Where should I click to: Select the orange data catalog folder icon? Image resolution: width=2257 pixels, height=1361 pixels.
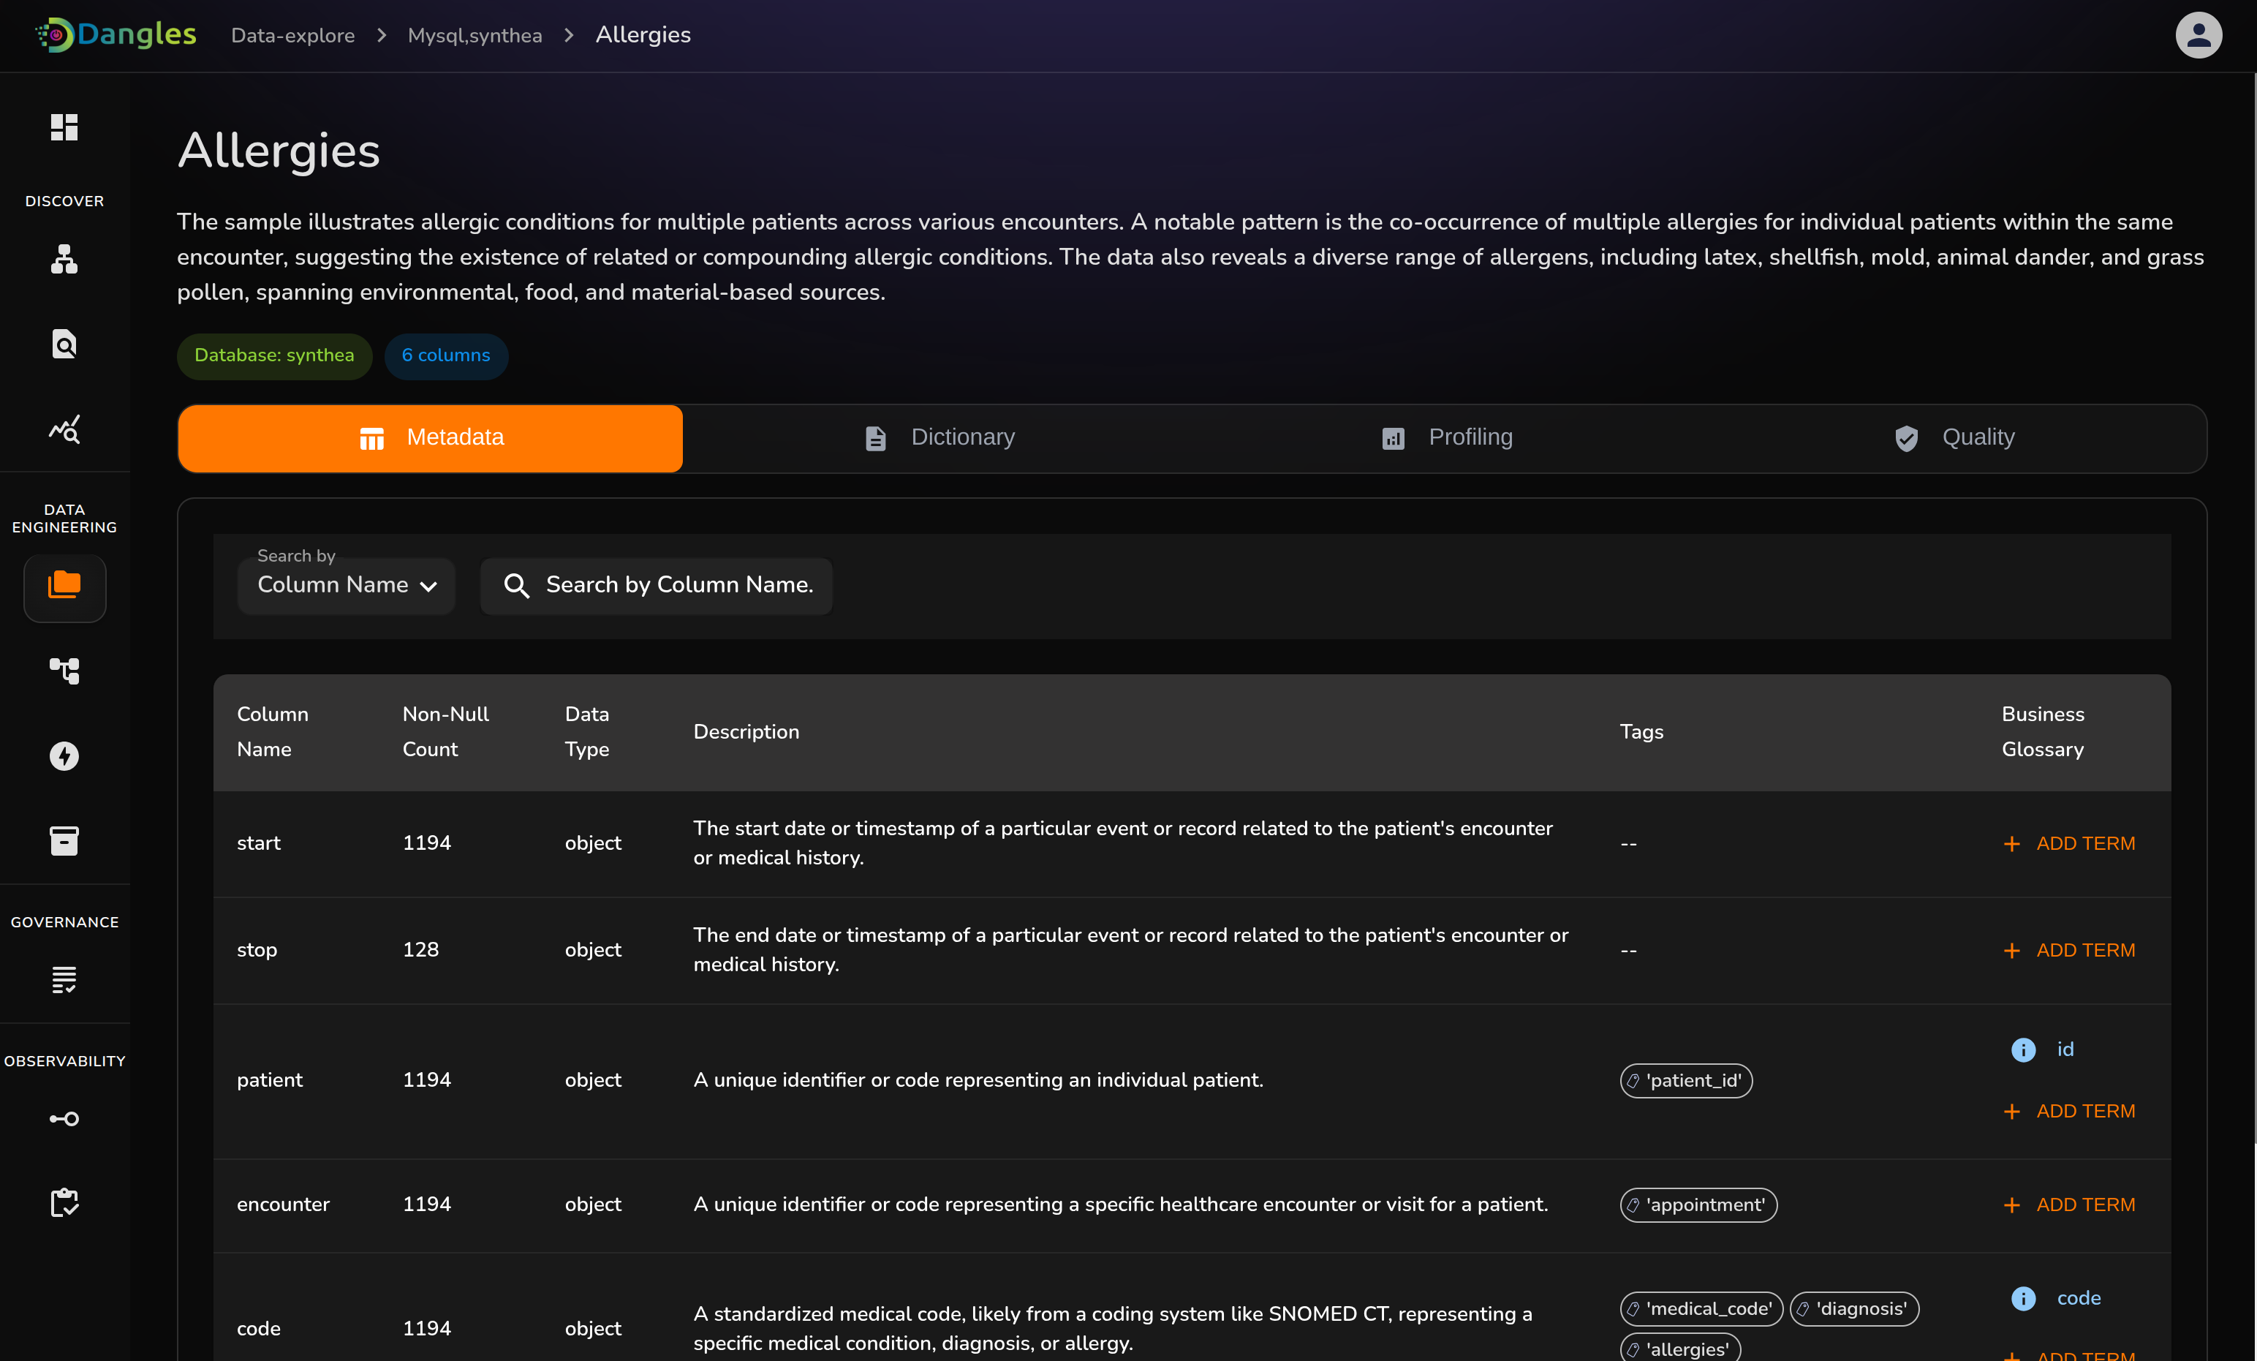point(64,586)
